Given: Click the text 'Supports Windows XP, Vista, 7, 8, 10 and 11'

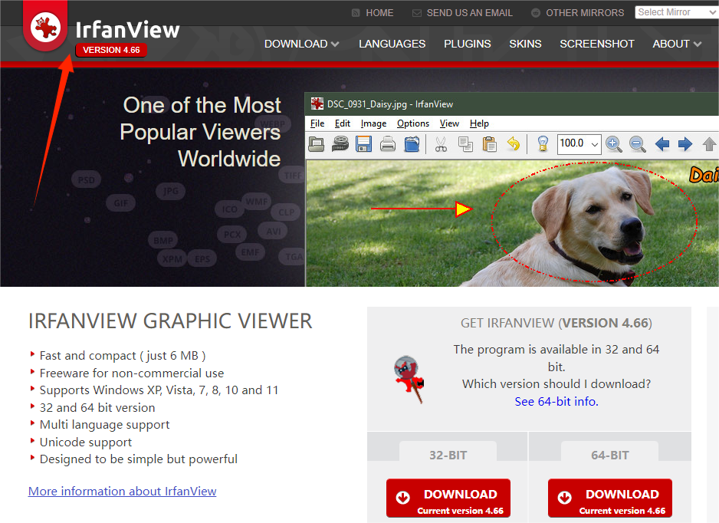Looking at the screenshot, I should (x=159, y=390).
